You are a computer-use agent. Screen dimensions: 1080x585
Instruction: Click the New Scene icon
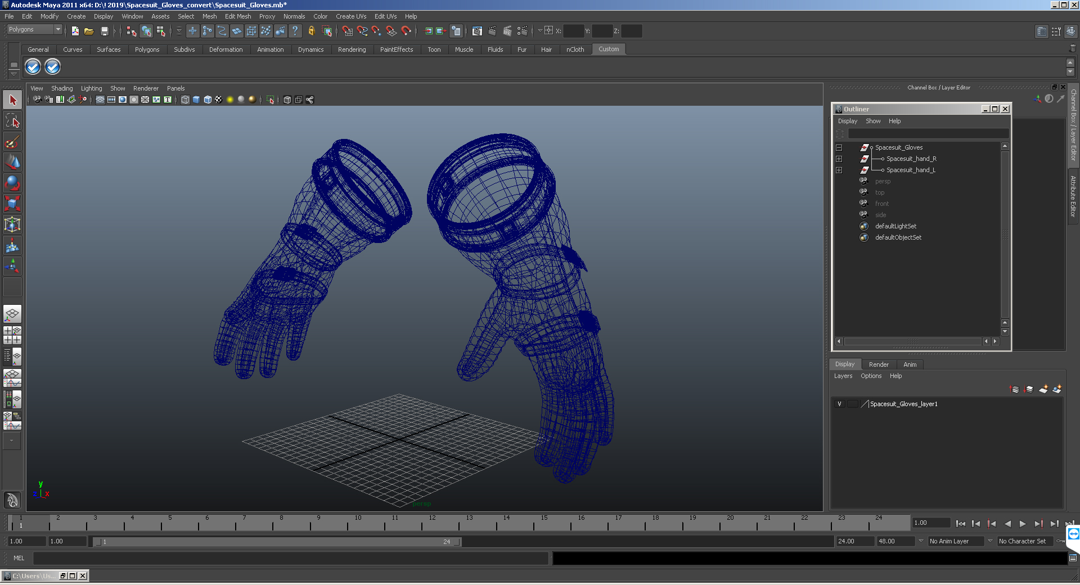(75, 31)
